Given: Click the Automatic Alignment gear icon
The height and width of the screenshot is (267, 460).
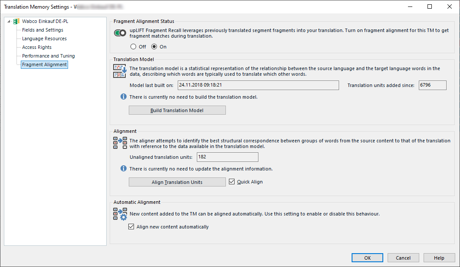Looking at the screenshot, I should click(x=120, y=214).
